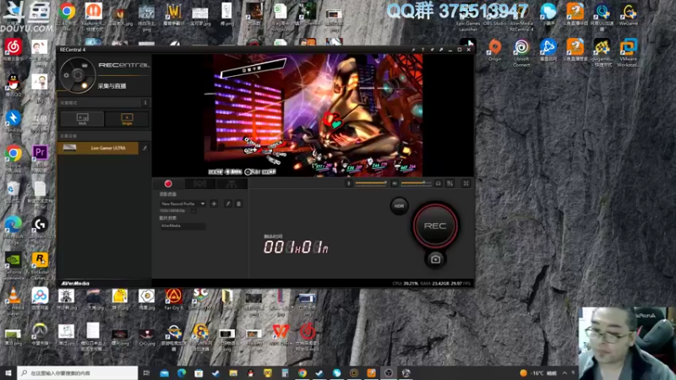Select the capture mode dot on dial
Viewport: 676px width, 380px height.
(84, 86)
